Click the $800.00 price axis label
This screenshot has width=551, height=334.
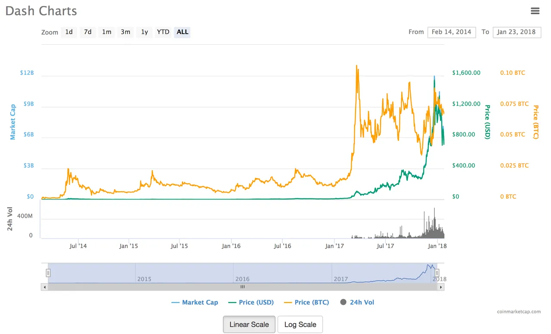[464, 135]
